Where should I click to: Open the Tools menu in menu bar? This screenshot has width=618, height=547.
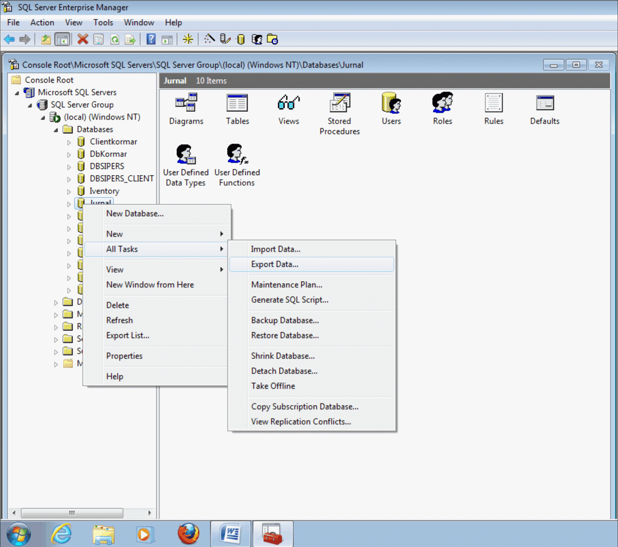[x=103, y=22]
